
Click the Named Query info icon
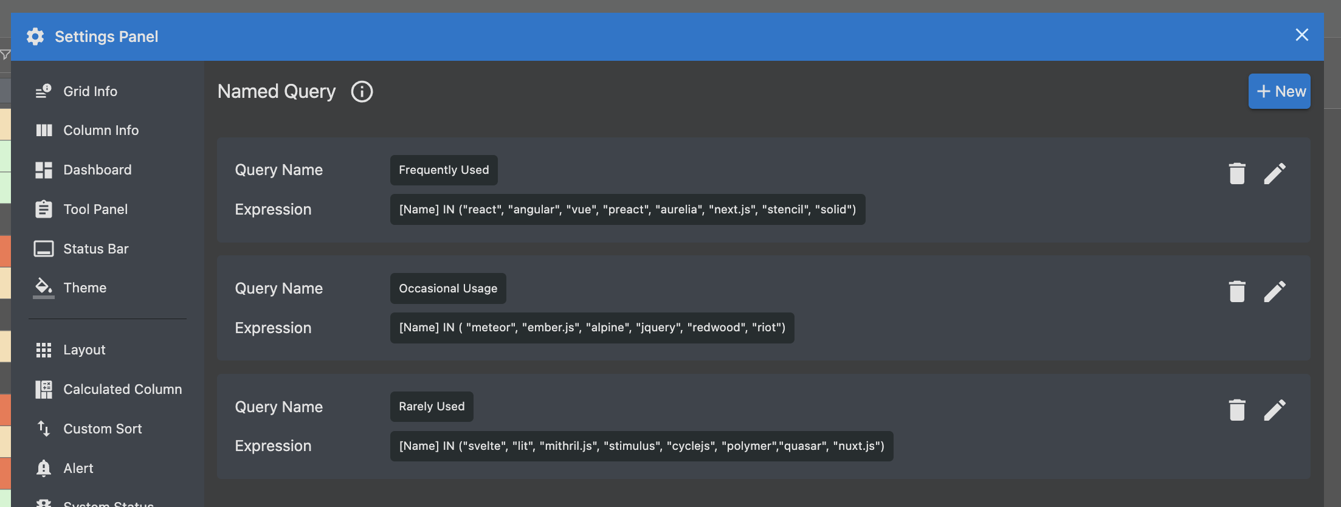(362, 92)
